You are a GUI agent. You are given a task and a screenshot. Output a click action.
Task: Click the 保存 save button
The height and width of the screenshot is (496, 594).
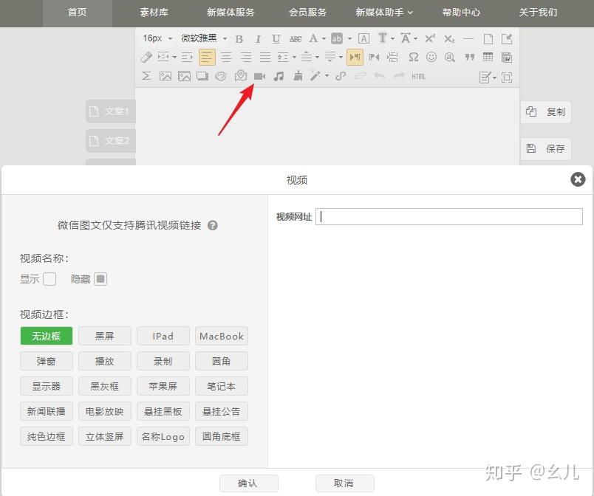pos(546,148)
